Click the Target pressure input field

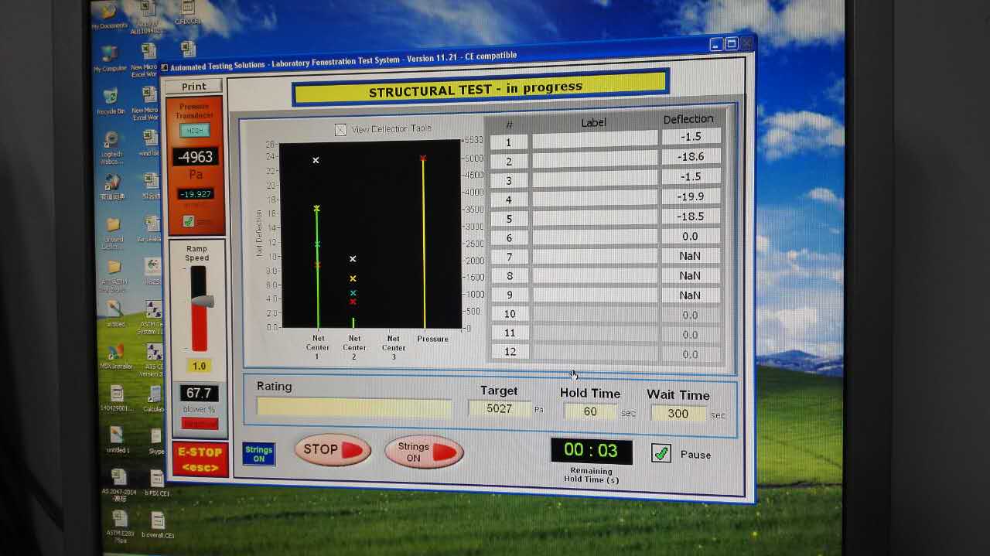(500, 409)
